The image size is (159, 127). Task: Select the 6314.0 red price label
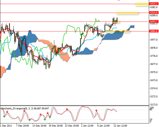click(x=154, y=12)
